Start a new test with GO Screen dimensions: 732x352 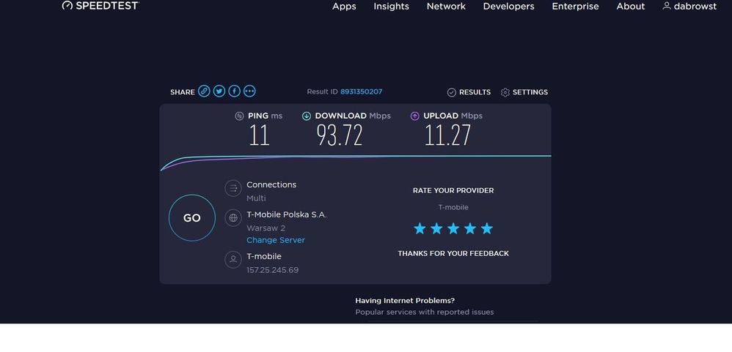tap(192, 218)
